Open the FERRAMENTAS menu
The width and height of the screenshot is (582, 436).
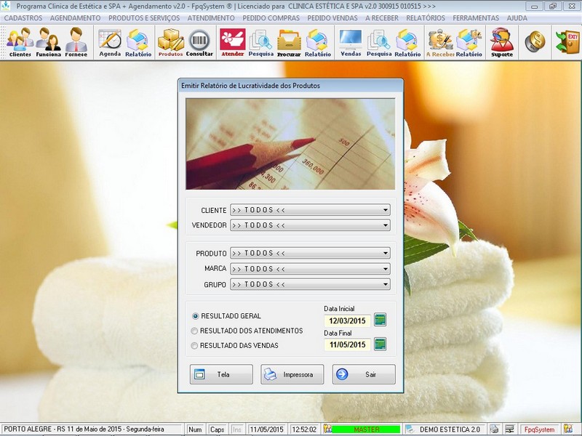tap(476, 17)
